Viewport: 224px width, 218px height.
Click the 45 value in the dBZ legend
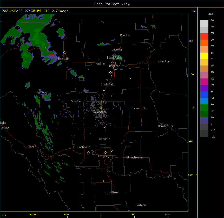(212, 72)
